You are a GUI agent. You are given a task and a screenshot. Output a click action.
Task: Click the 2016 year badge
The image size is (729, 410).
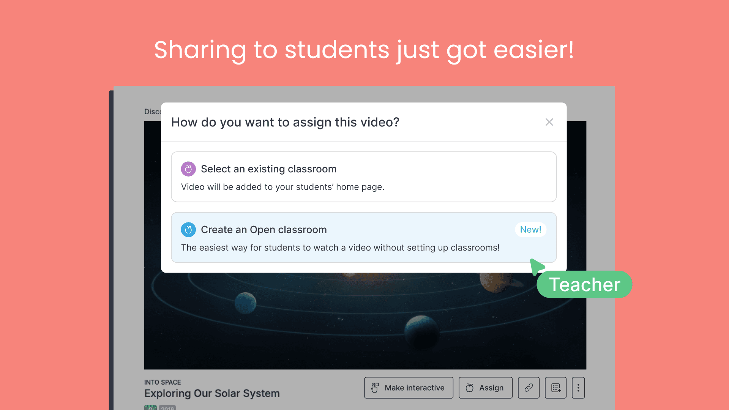point(167,408)
